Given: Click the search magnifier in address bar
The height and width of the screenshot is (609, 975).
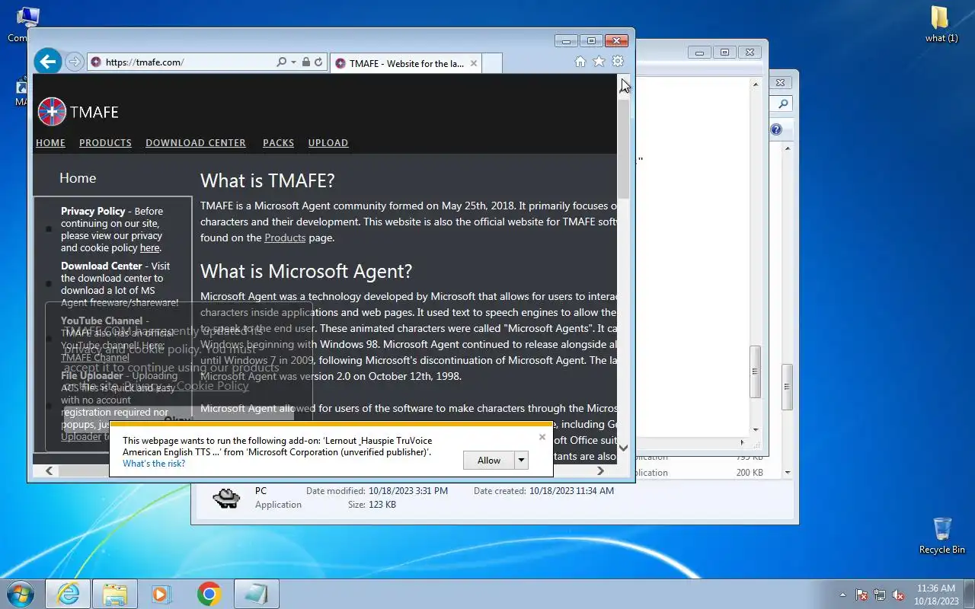Looking at the screenshot, I should point(281,62).
